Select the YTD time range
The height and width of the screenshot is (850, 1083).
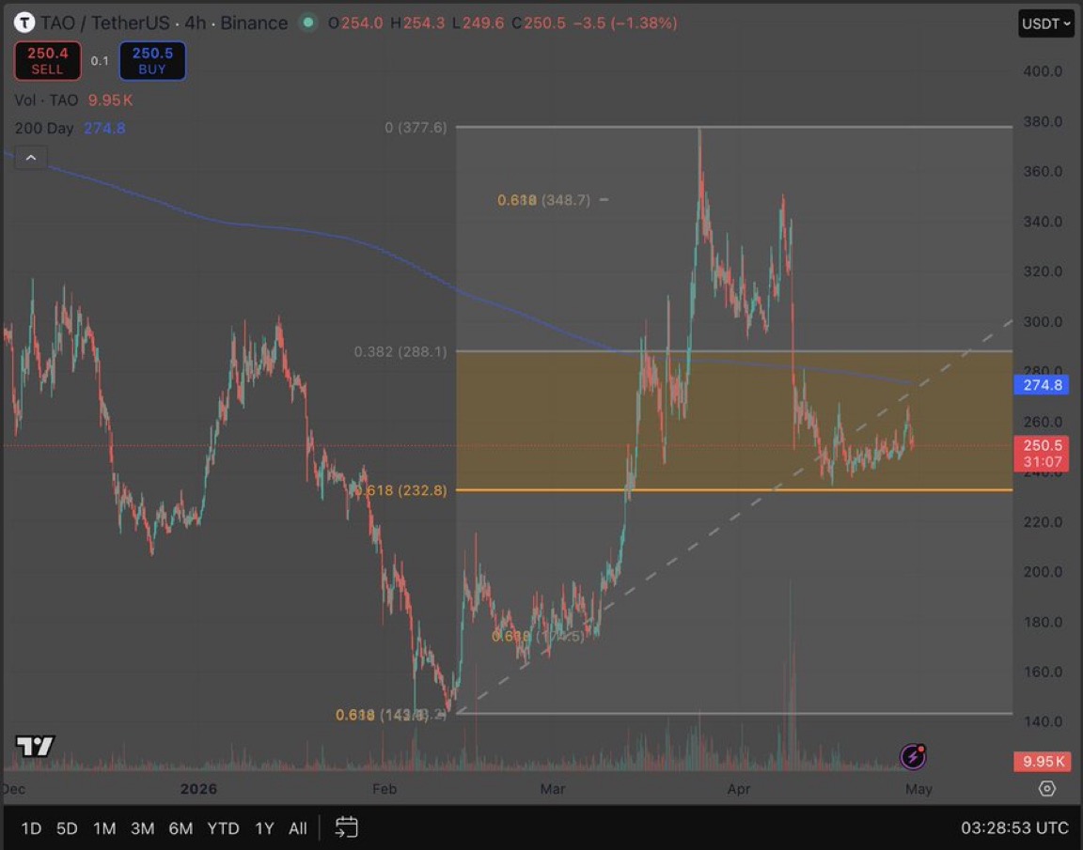point(223,827)
